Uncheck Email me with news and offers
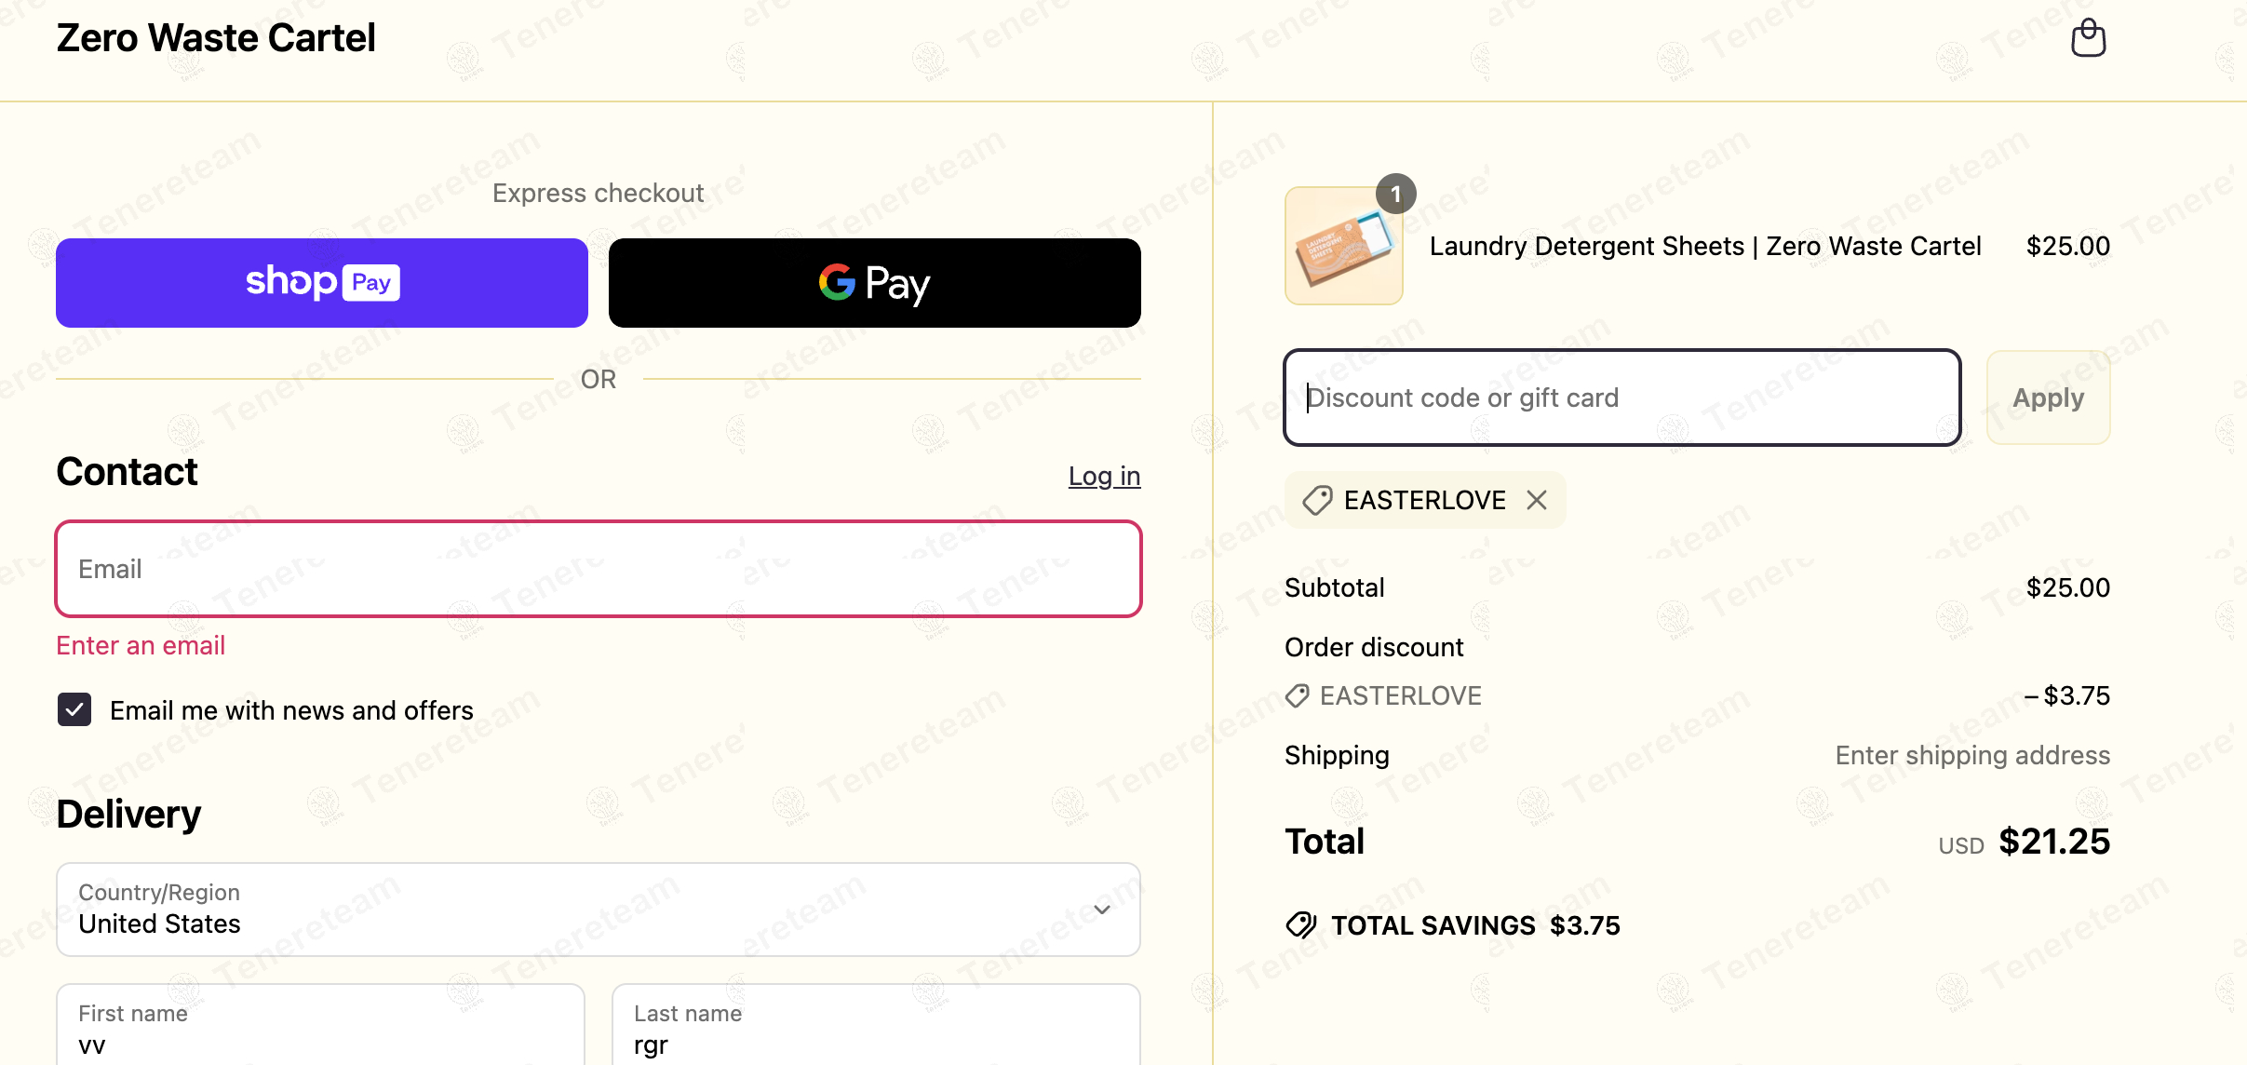This screenshot has height=1065, width=2247. pos(74,709)
